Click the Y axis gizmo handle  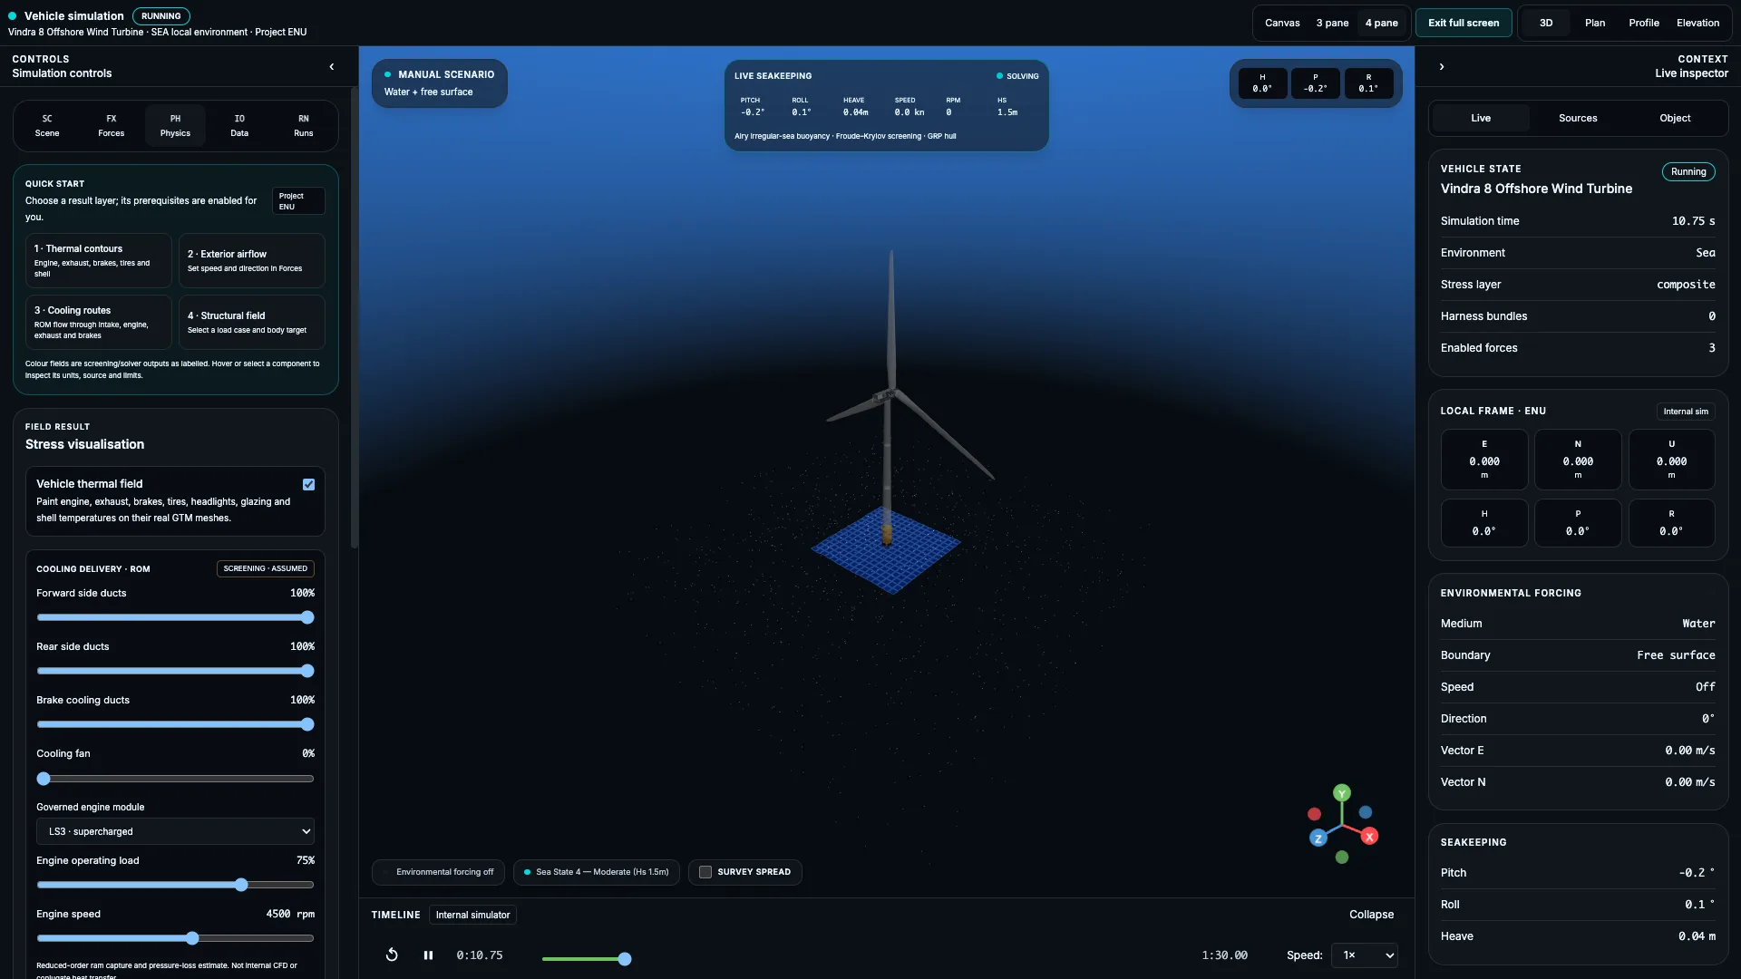[x=1342, y=793]
